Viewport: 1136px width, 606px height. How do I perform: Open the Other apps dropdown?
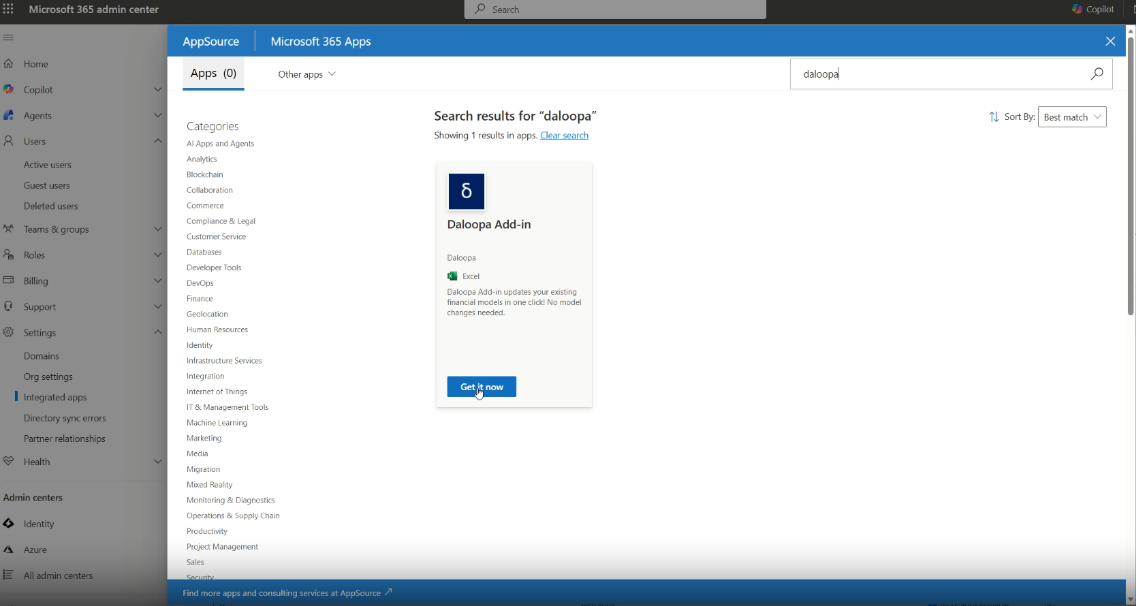click(306, 74)
